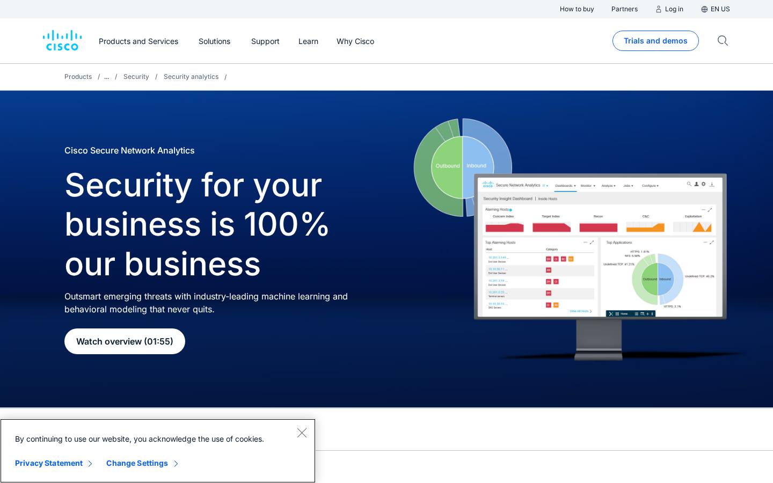Open the Change Settings link
Image resolution: width=773 pixels, height=483 pixels.
[142, 463]
